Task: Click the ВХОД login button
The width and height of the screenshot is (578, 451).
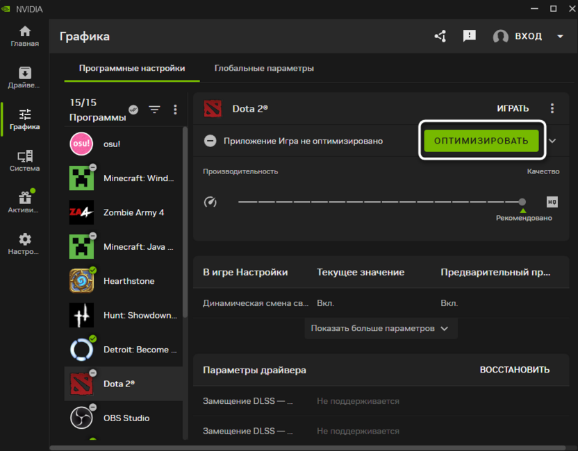Action: (x=528, y=36)
